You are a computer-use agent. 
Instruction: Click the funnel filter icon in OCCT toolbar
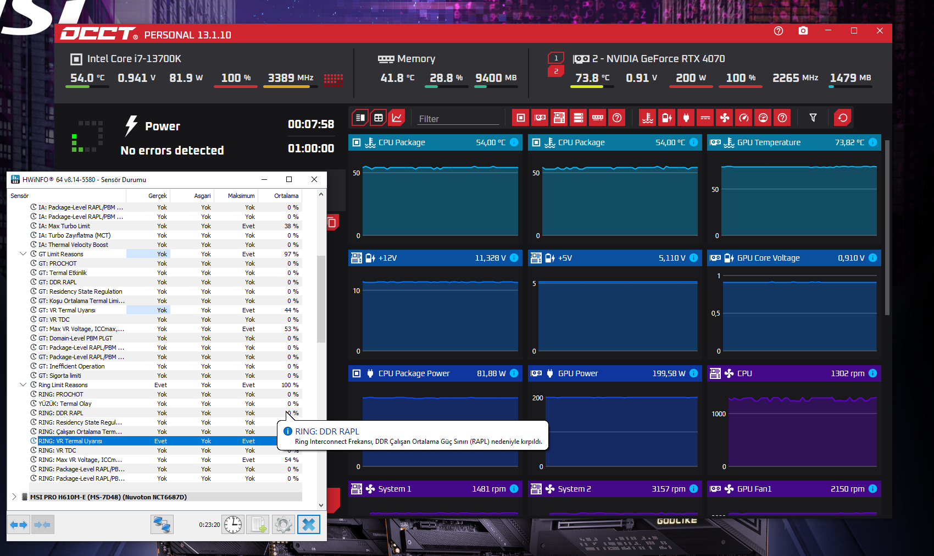click(813, 118)
